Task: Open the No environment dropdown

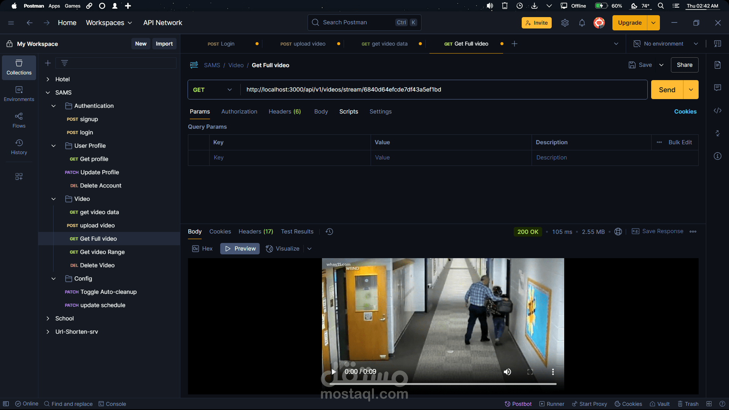Action: tap(666, 44)
